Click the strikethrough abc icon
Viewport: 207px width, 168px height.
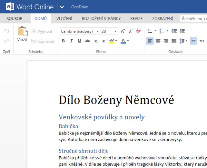coord(88,41)
